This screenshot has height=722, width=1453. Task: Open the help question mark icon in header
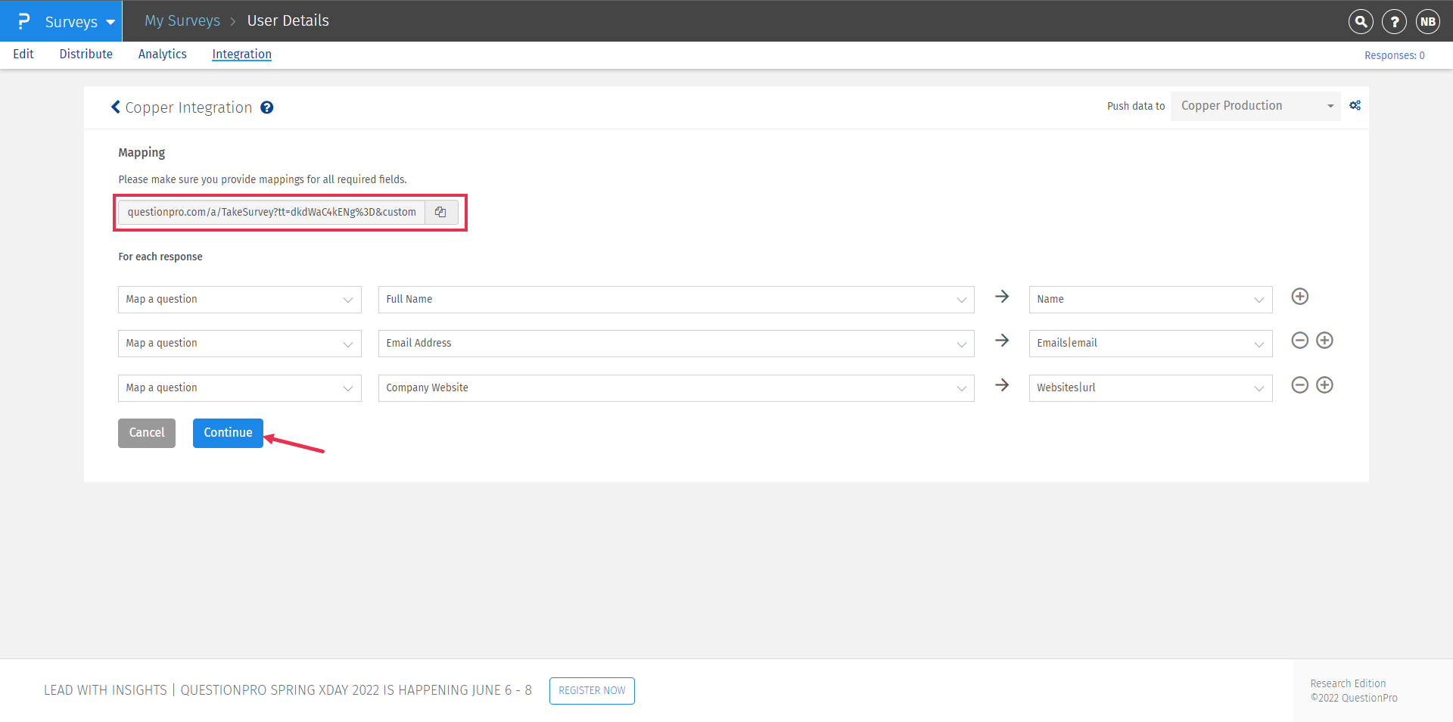point(1394,21)
